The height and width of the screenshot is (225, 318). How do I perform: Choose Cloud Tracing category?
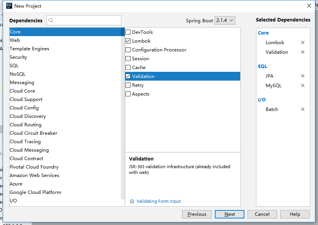pos(65,142)
